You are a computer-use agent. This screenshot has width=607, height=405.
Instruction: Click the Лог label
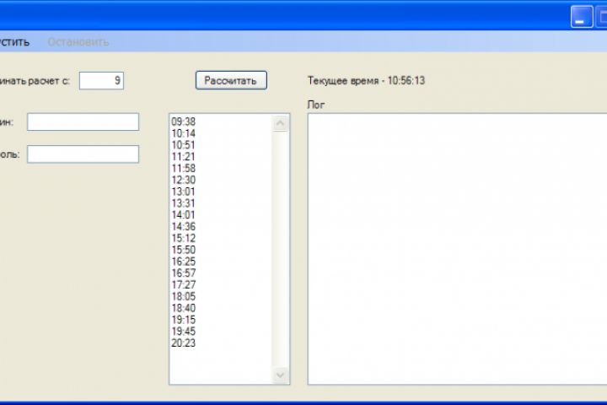[x=316, y=105]
